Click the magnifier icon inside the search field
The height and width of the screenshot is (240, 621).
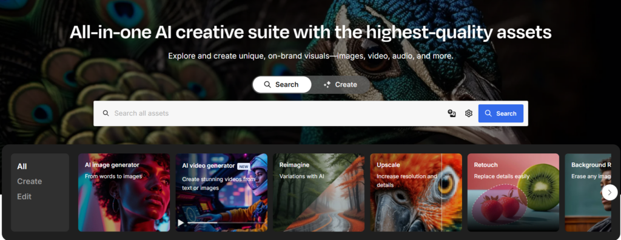pos(106,113)
